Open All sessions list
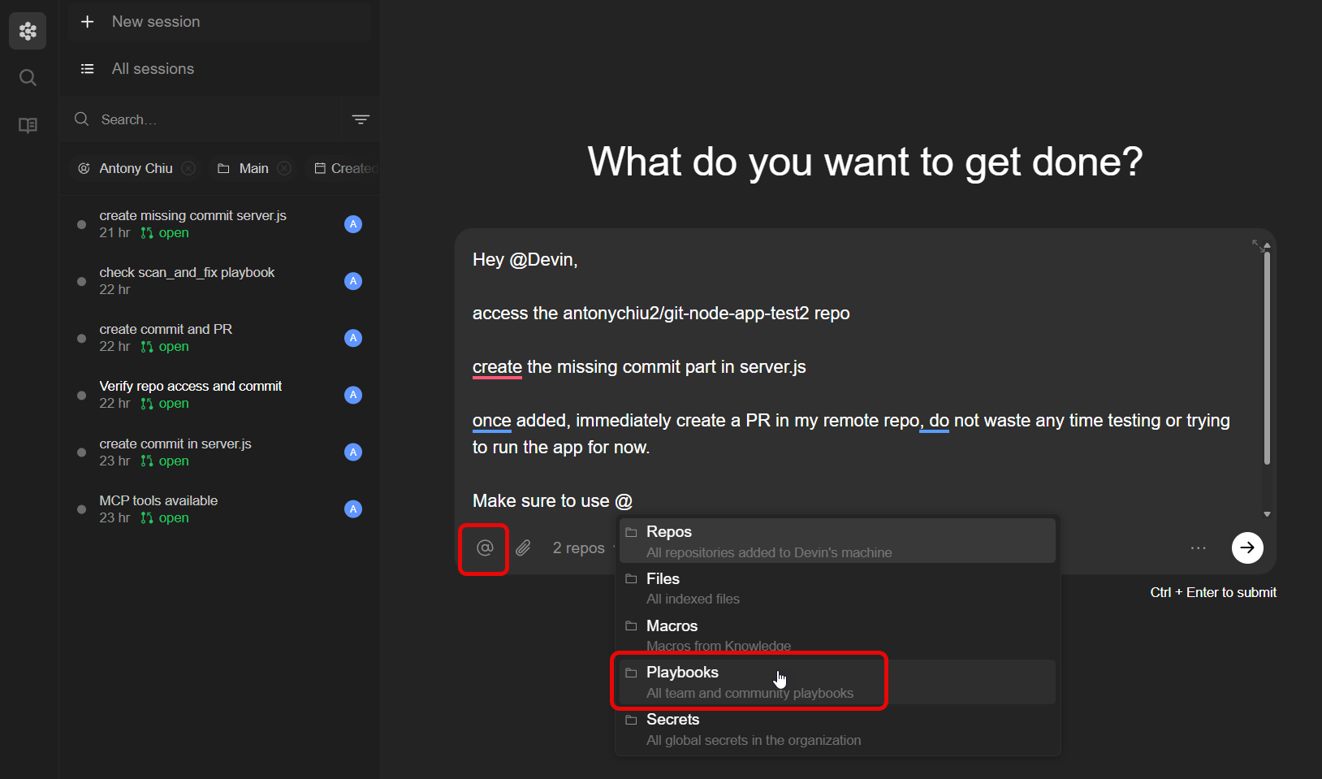Screen dimensions: 1322x779 (x=153, y=69)
